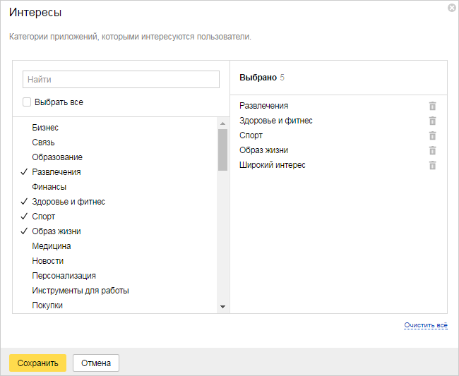Uncheck Образ жизни in the left list
The width and height of the screenshot is (459, 376).
pyautogui.click(x=56, y=231)
